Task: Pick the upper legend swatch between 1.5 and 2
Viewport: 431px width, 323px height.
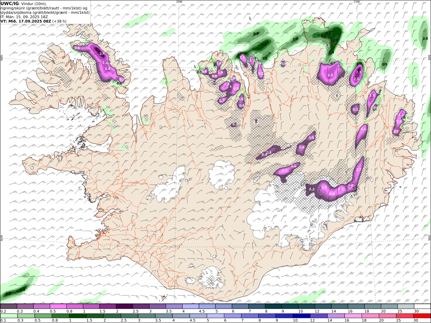Action: click(x=108, y=306)
